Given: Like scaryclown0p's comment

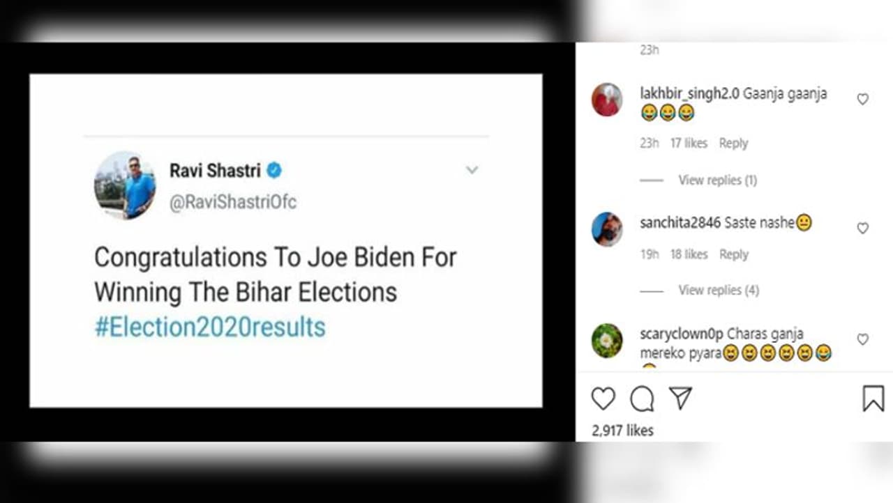Looking at the screenshot, I should coord(863,340).
